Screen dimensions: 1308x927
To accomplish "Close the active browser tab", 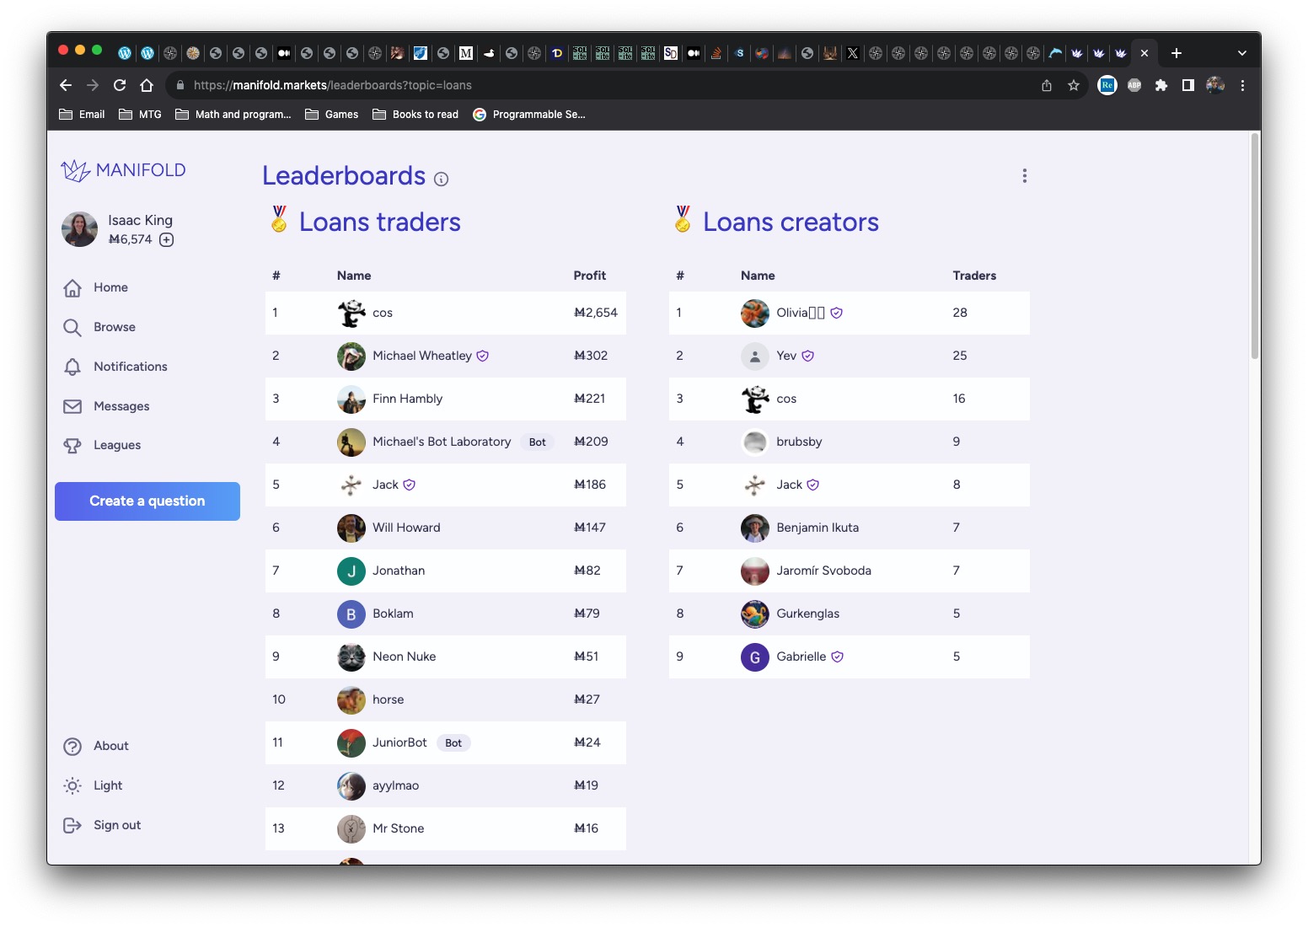I will click(1144, 53).
